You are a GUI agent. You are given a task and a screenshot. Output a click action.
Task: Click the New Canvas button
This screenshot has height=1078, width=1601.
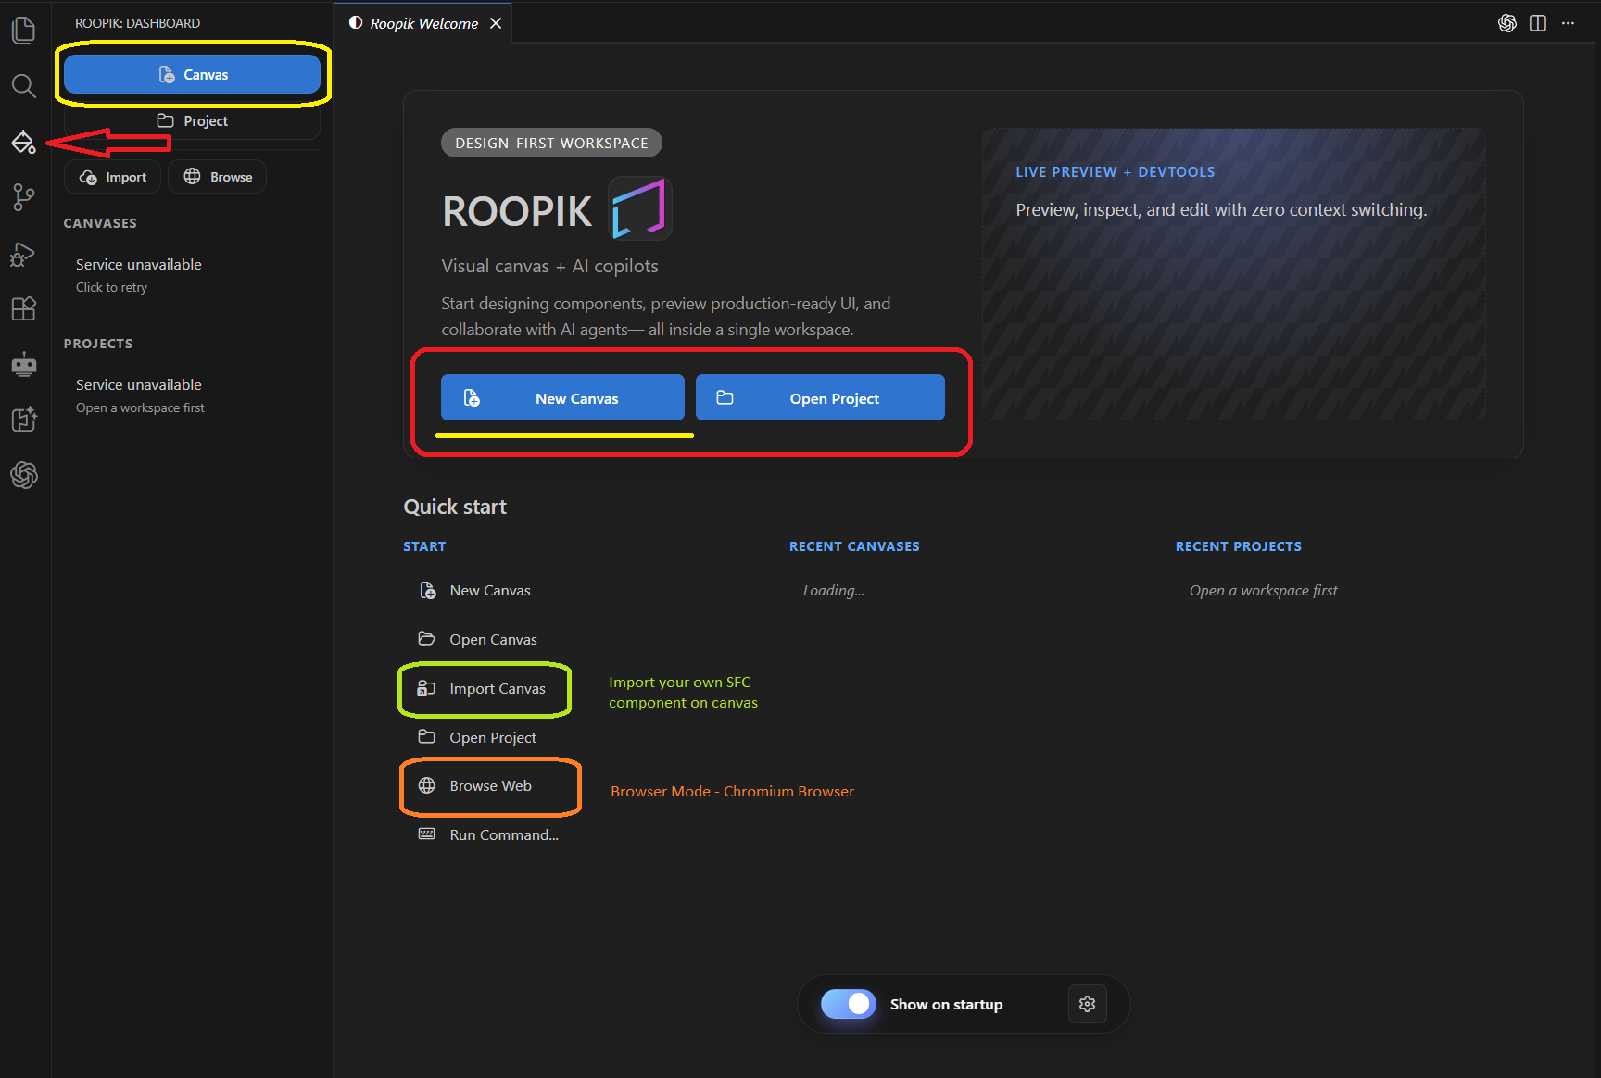[x=561, y=397]
